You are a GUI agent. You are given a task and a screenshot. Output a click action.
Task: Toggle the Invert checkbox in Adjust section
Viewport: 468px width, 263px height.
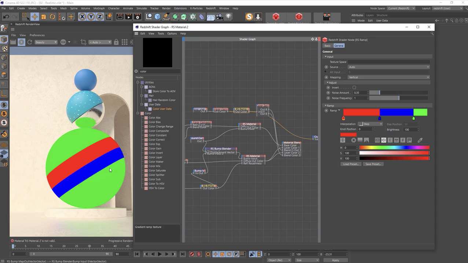click(x=354, y=87)
